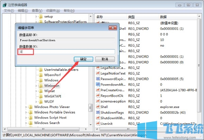Click PasswordExpiry DWORD value icon
This screenshot has width=204, height=140.
pyautogui.click(x=98, y=79)
